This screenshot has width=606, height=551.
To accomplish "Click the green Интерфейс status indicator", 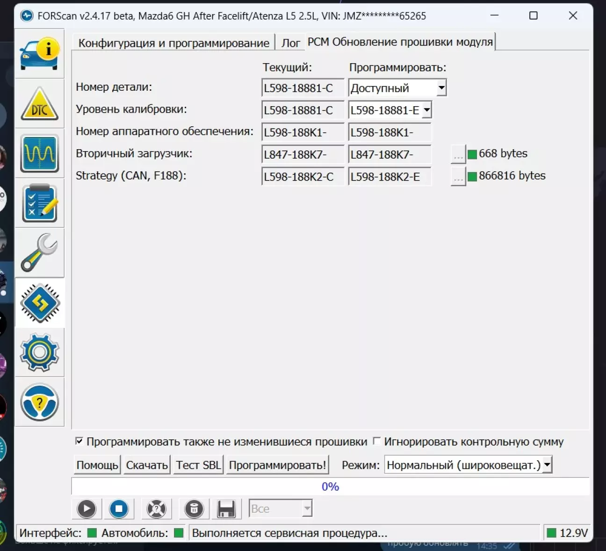I will point(92,533).
